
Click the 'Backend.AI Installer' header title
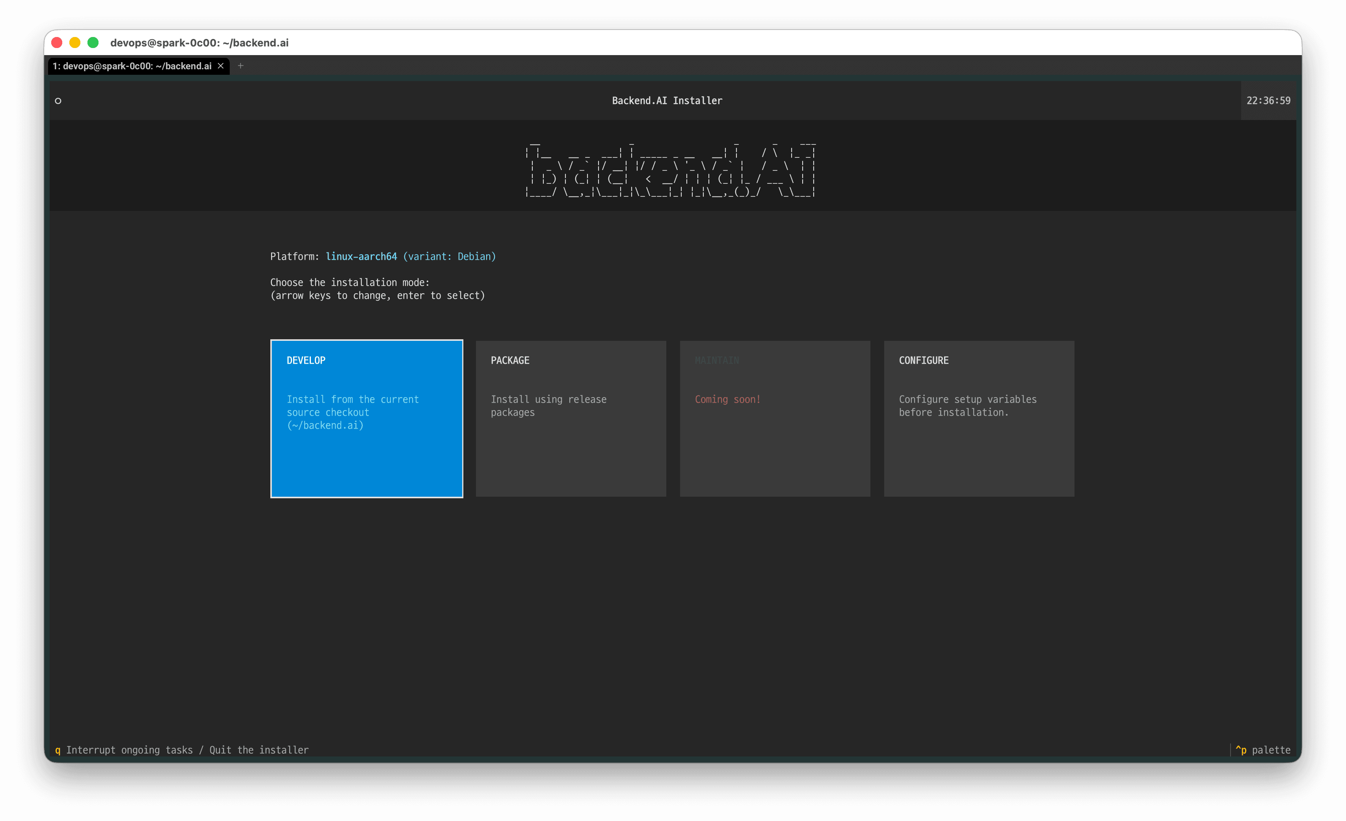click(x=667, y=100)
